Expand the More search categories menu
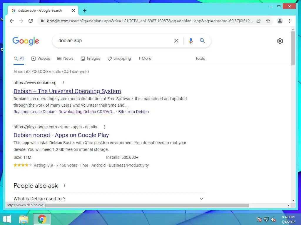This screenshot has height=225, width=301. pyautogui.click(x=145, y=58)
